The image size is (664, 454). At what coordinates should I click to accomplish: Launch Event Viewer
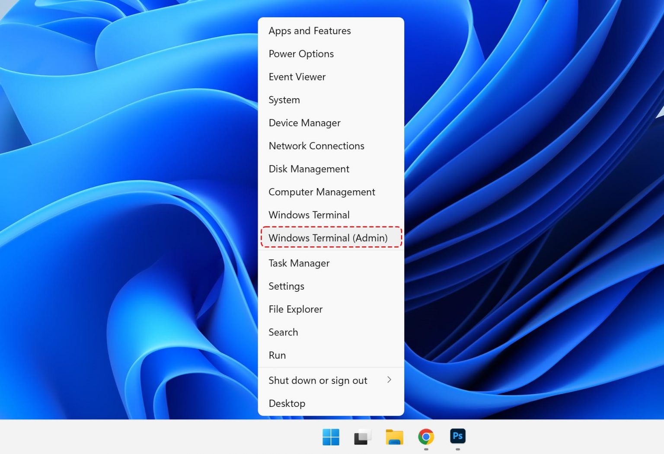[297, 77]
